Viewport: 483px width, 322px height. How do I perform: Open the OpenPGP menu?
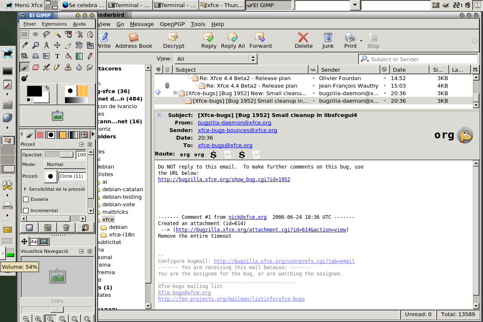(x=172, y=24)
